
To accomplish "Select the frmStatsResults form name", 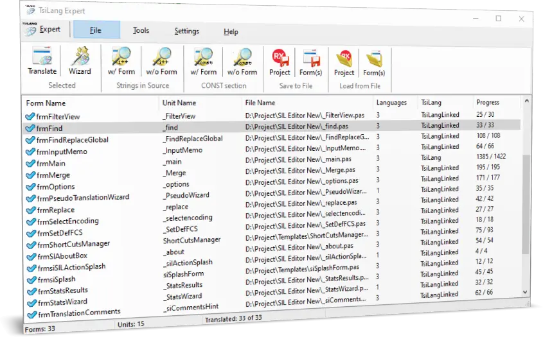I will pos(63,291).
